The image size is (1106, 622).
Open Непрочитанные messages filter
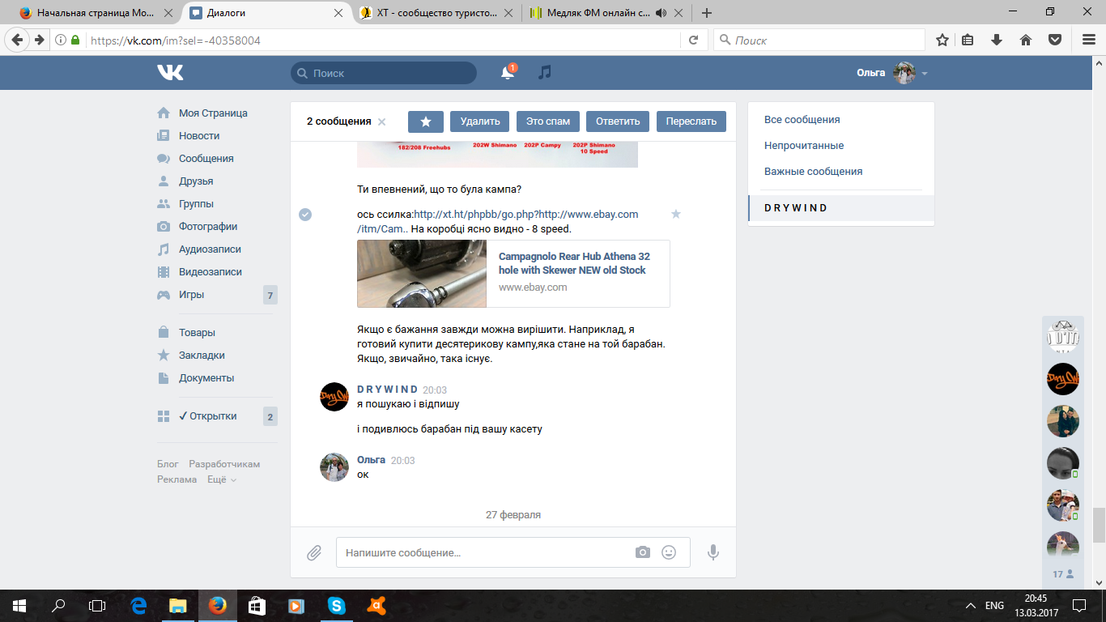pos(804,146)
